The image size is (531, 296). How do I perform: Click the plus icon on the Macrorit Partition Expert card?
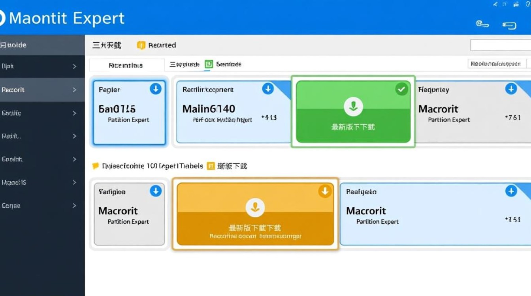(x=511, y=89)
